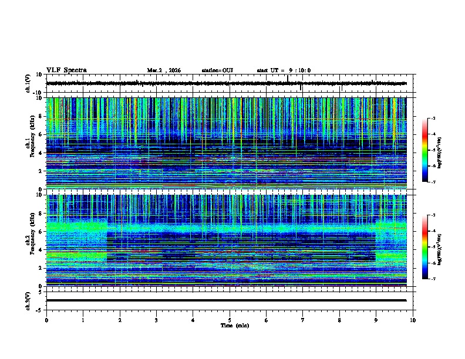Select the "Mar.2 , 2026" date text
This screenshot has width=465, height=359.
[164, 70]
